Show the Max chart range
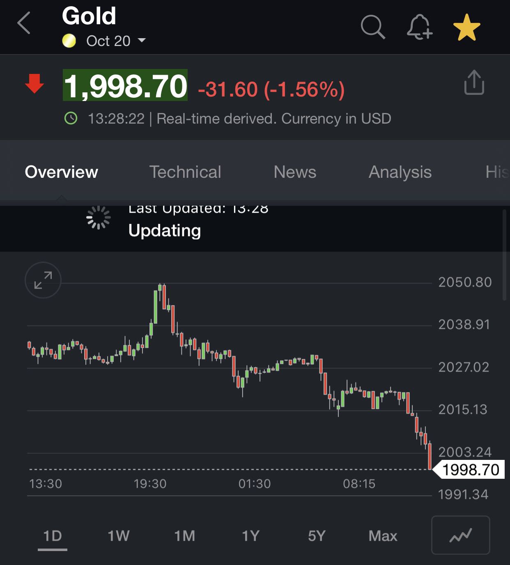The height and width of the screenshot is (565, 510). pos(383,536)
